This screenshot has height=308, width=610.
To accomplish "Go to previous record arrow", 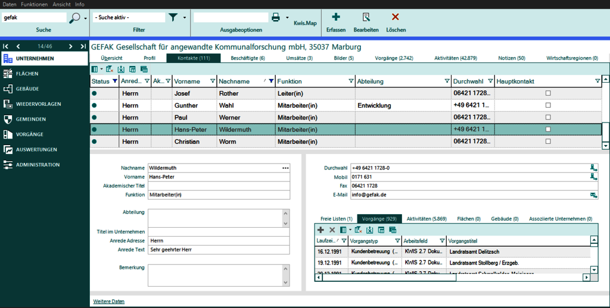I will (x=18, y=46).
